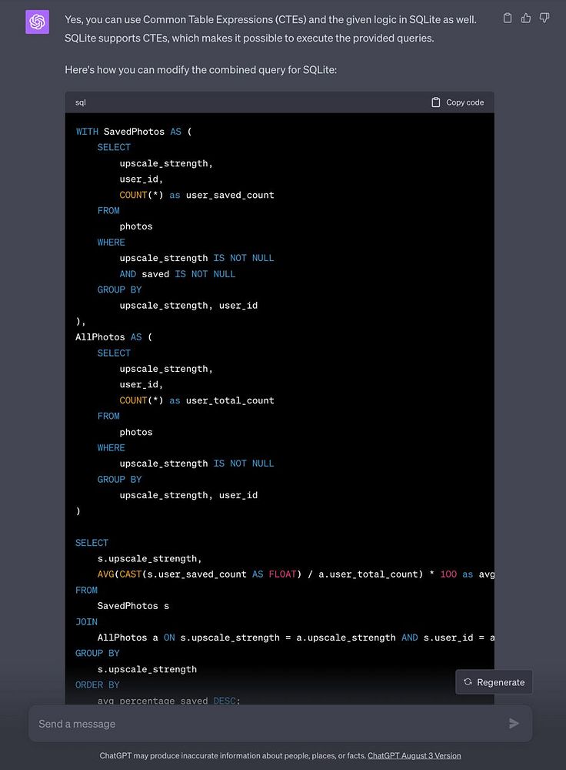The width and height of the screenshot is (566, 770).
Task: Click the inaccurate information disclaimer text
Action: coord(233,756)
